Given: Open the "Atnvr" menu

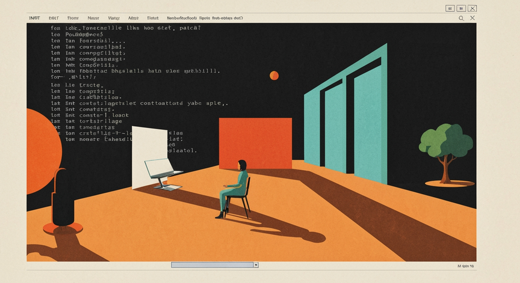Looking at the screenshot, I should click(134, 18).
